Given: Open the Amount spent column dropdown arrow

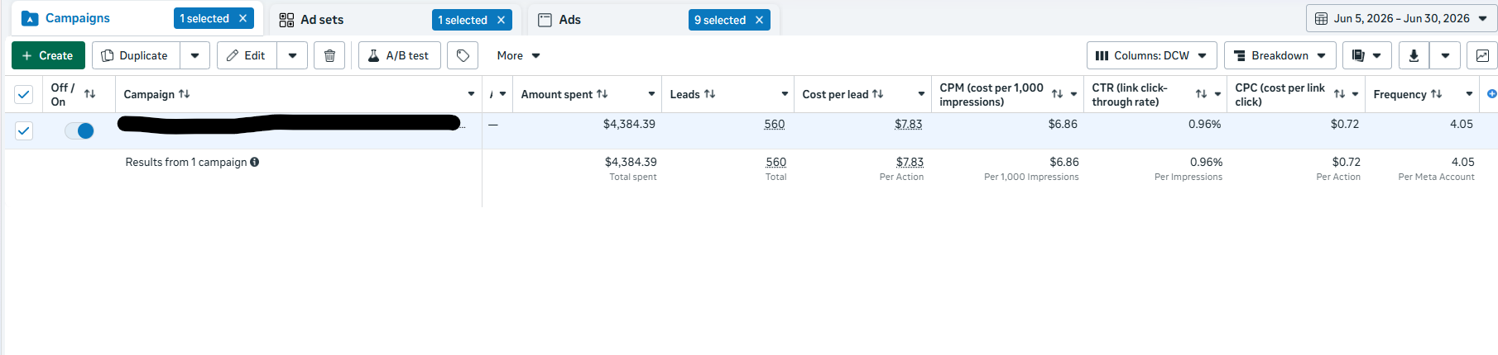Looking at the screenshot, I should pyautogui.click(x=651, y=94).
